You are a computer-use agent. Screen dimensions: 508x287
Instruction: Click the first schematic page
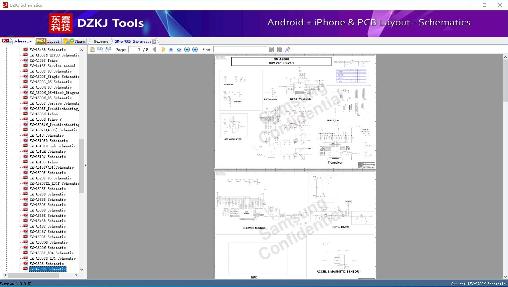click(295, 112)
